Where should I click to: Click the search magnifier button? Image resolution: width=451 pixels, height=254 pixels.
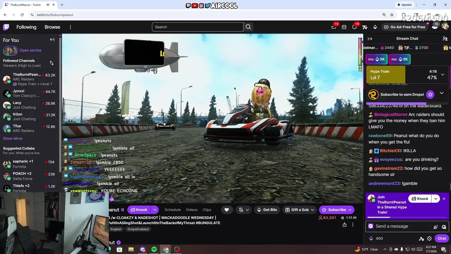(248, 27)
